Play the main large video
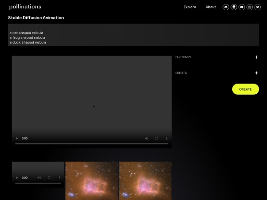The width and height of the screenshot is (267, 200). [x=17, y=138]
